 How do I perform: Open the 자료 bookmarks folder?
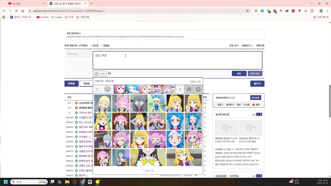pyautogui.click(x=69, y=17)
